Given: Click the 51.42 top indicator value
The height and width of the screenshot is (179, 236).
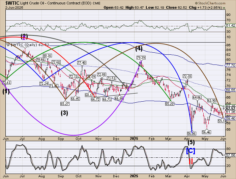Looking at the screenshot, I should (x=230, y=26).
